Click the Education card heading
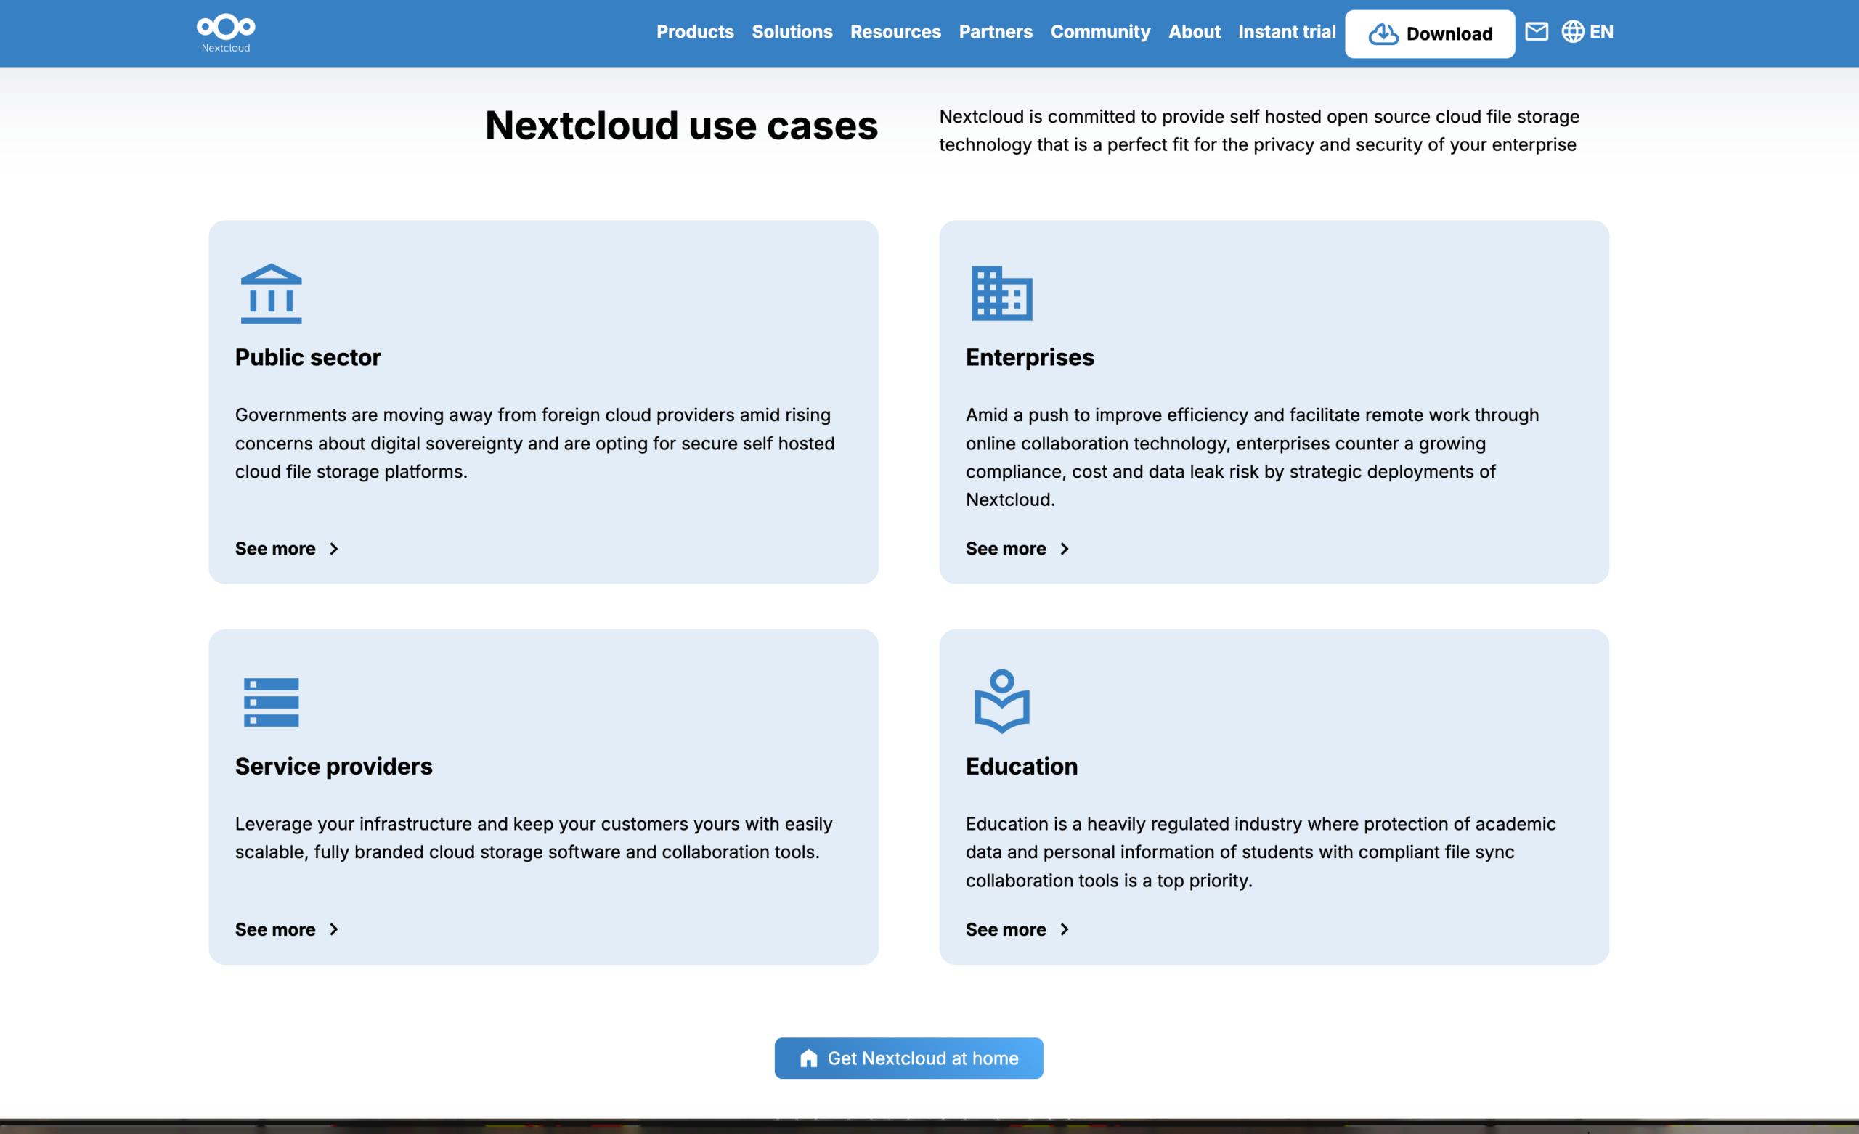The height and width of the screenshot is (1134, 1859). pos(1021,766)
